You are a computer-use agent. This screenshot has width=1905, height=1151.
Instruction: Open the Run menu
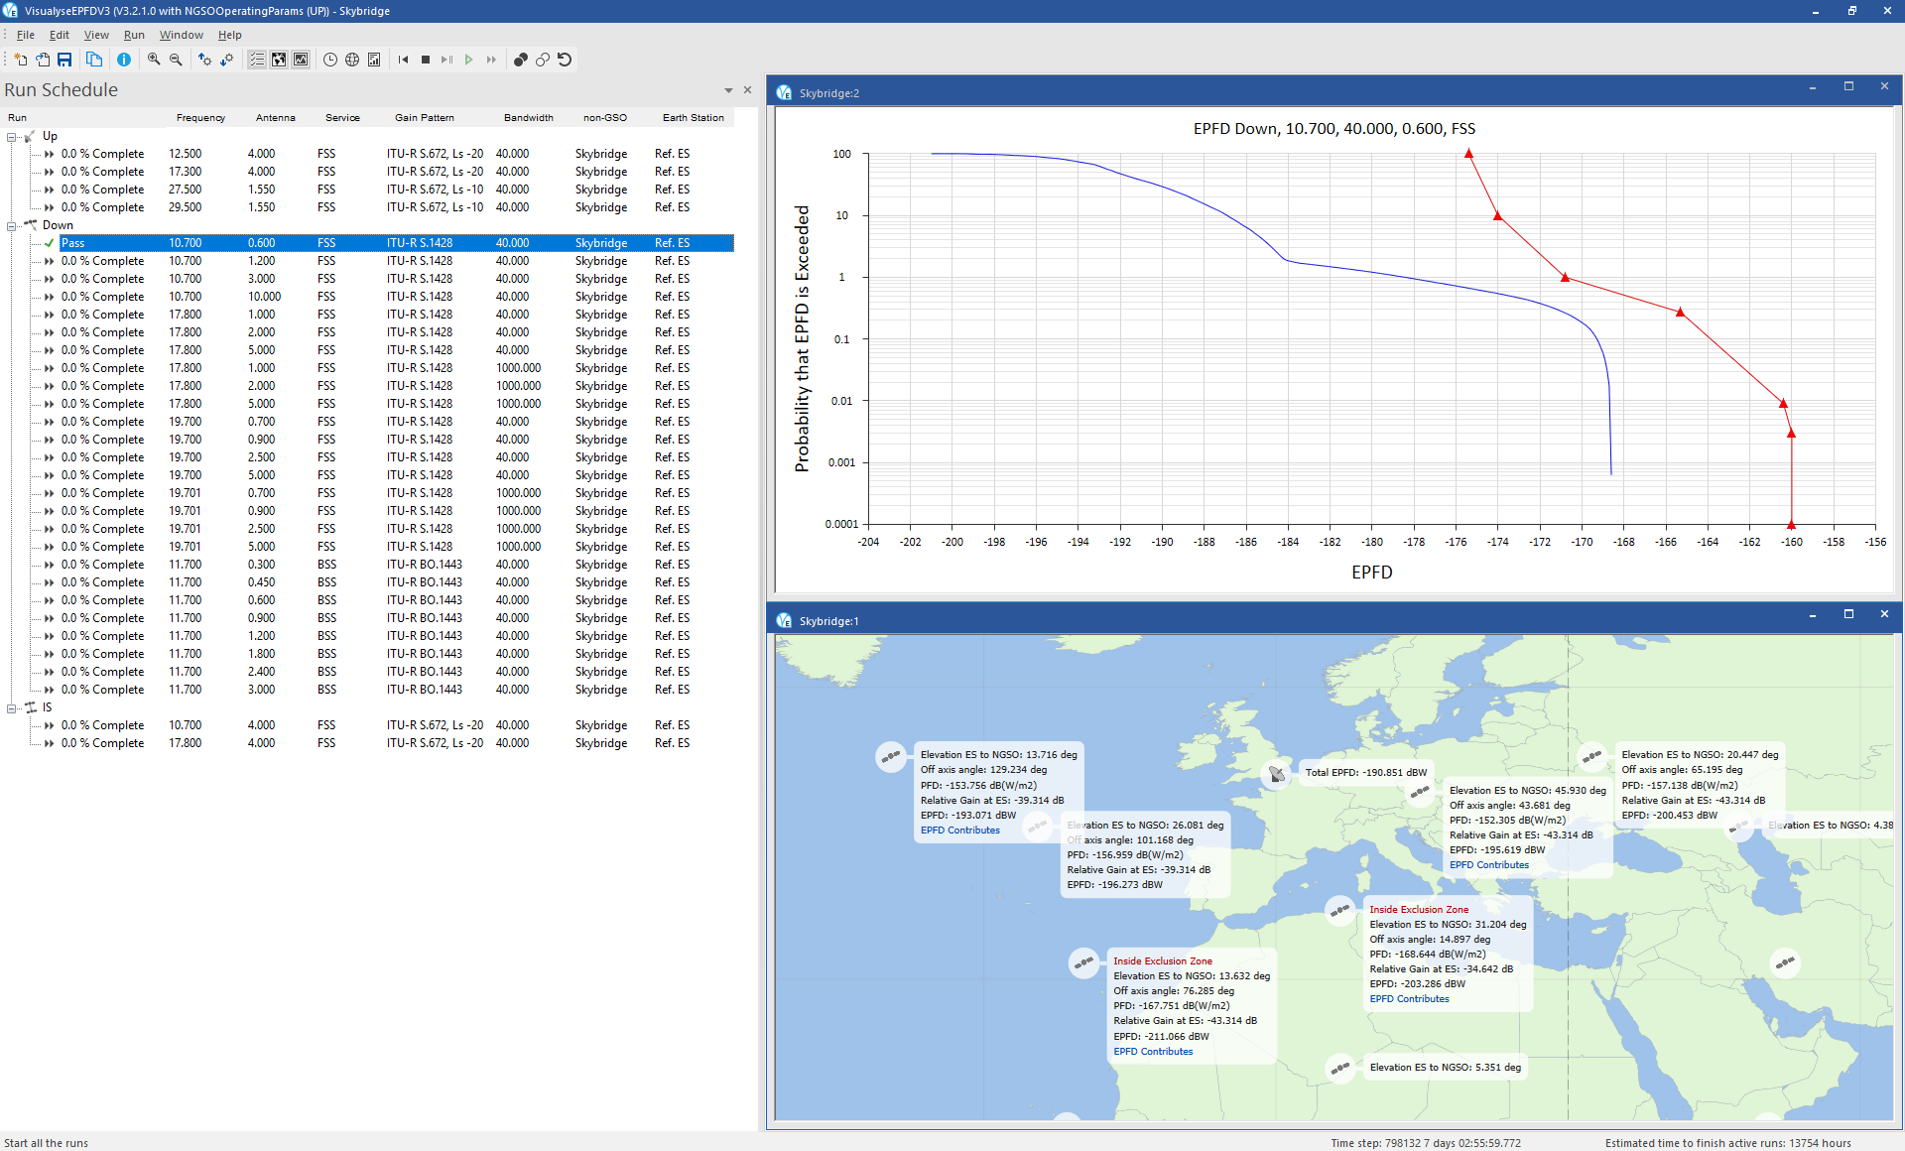(134, 35)
